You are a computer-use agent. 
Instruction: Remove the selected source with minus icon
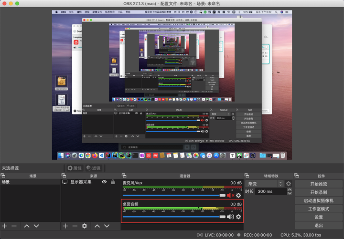tap(75, 226)
